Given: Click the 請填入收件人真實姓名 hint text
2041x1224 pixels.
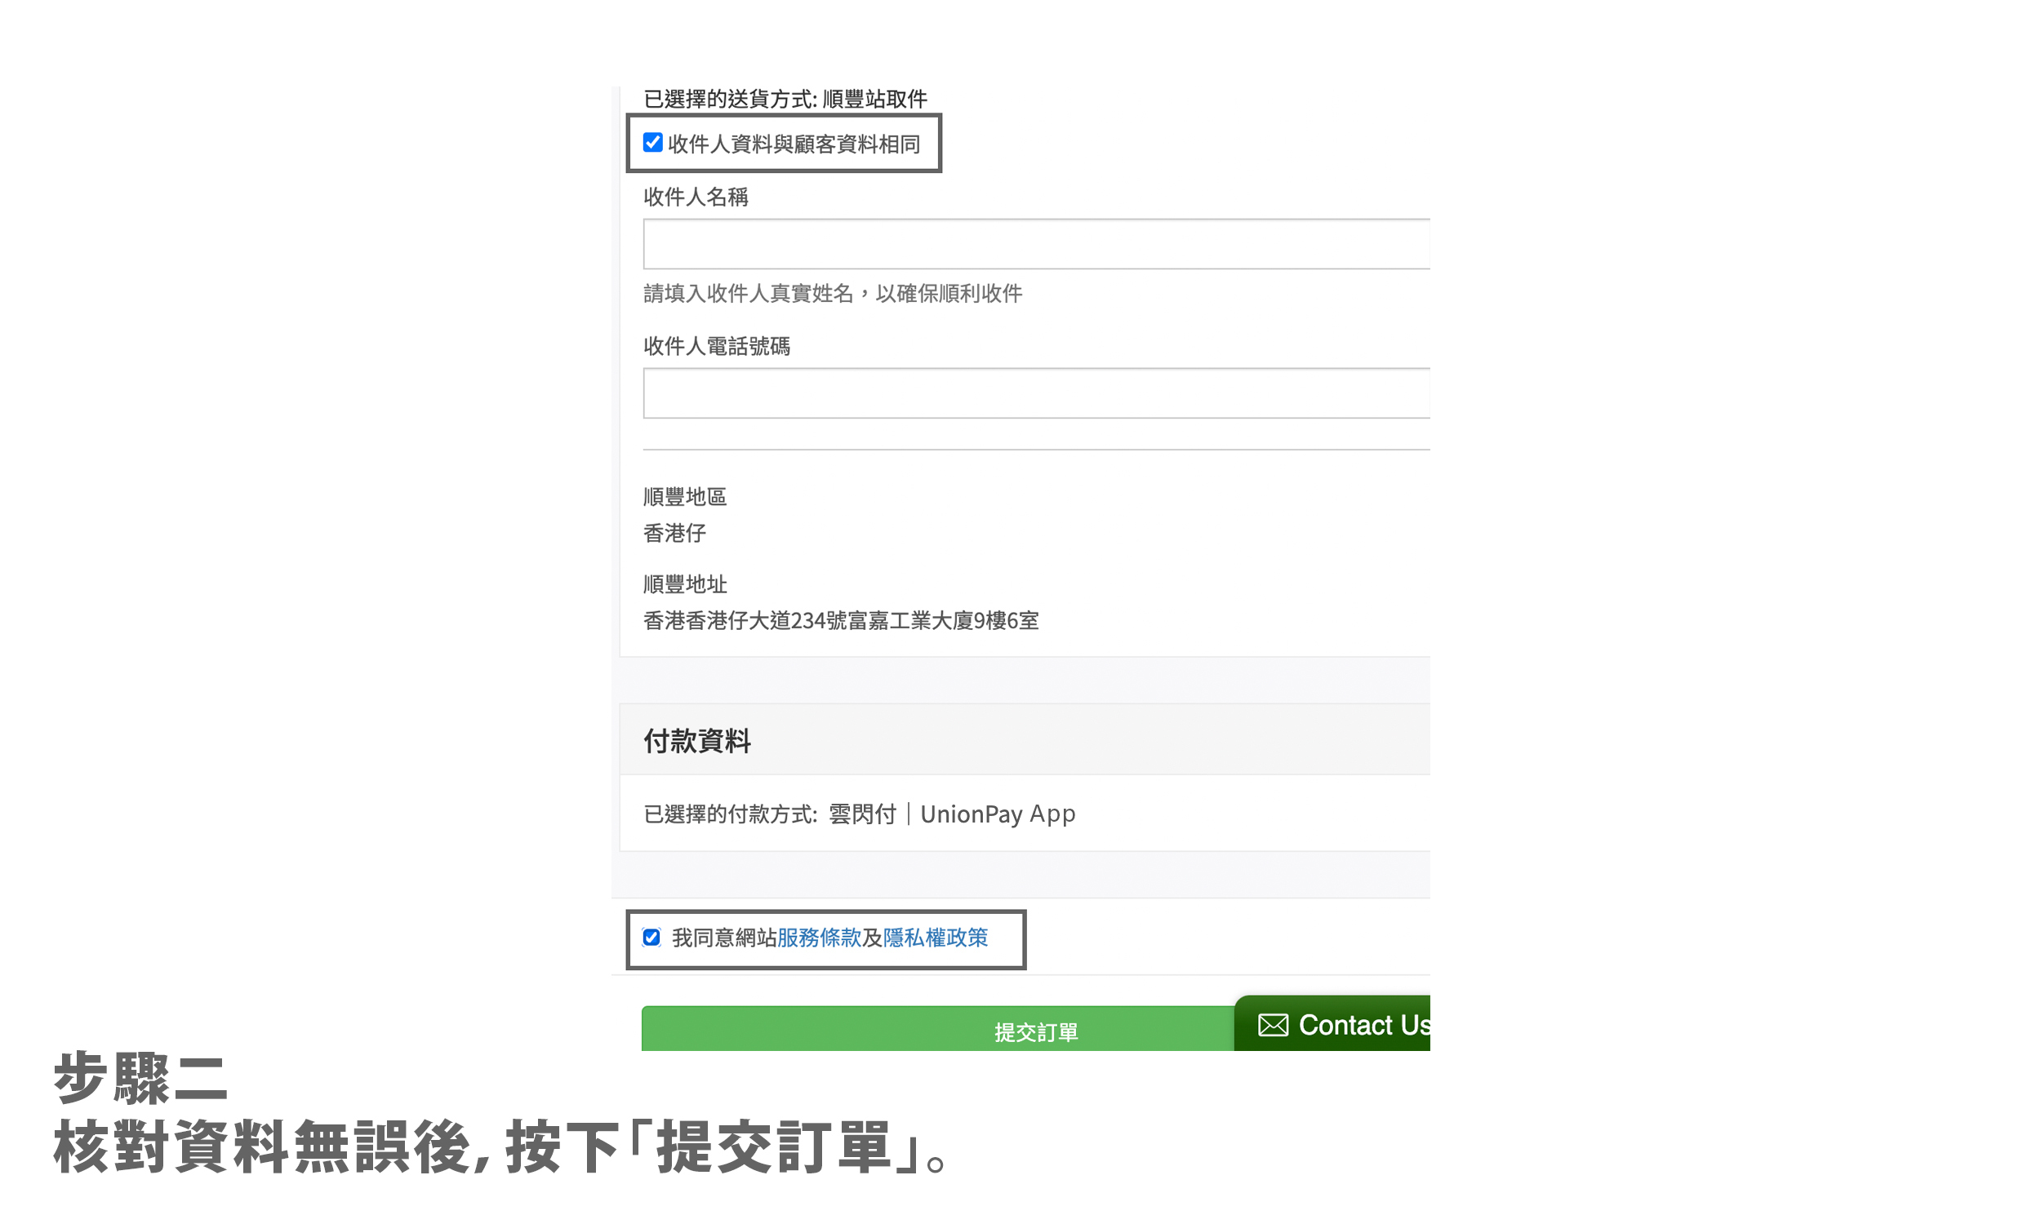Looking at the screenshot, I should (832, 293).
